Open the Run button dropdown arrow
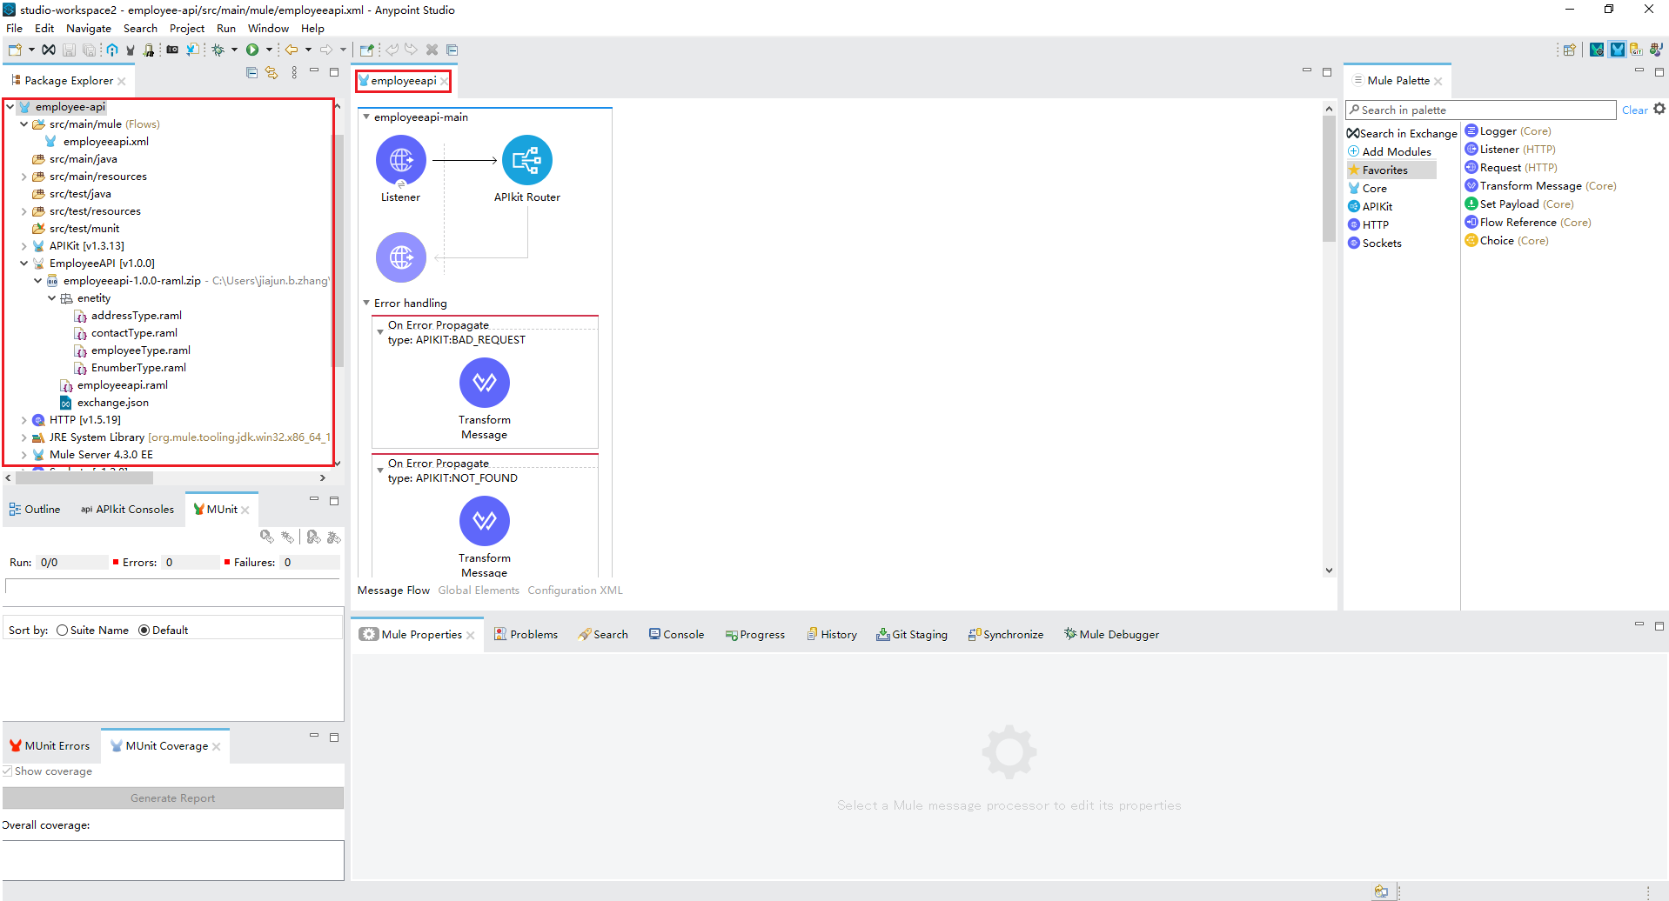The height and width of the screenshot is (901, 1669). click(x=269, y=50)
